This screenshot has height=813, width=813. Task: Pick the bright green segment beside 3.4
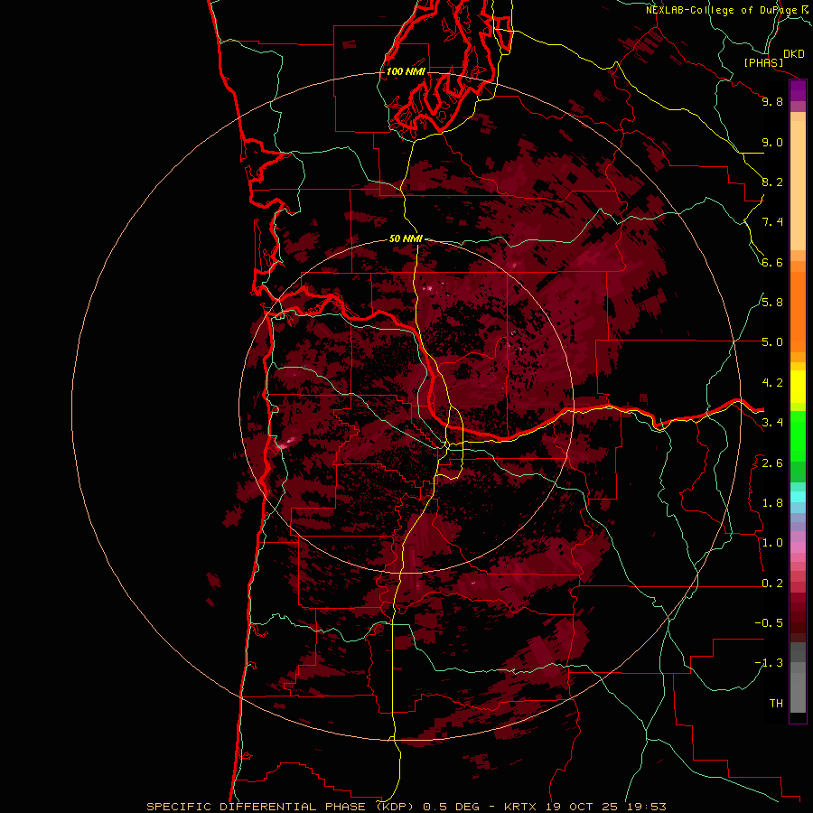[x=798, y=435]
